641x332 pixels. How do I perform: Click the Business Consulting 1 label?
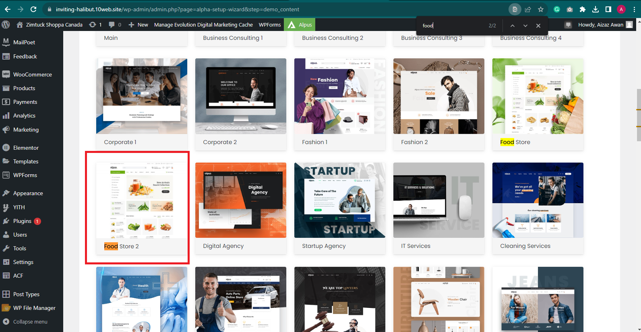click(233, 38)
